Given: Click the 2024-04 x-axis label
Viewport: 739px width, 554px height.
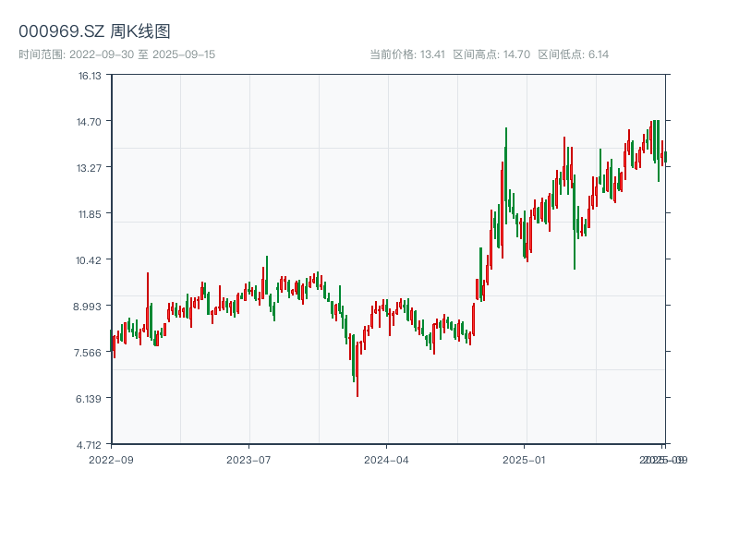Looking at the screenshot, I should pos(386,460).
